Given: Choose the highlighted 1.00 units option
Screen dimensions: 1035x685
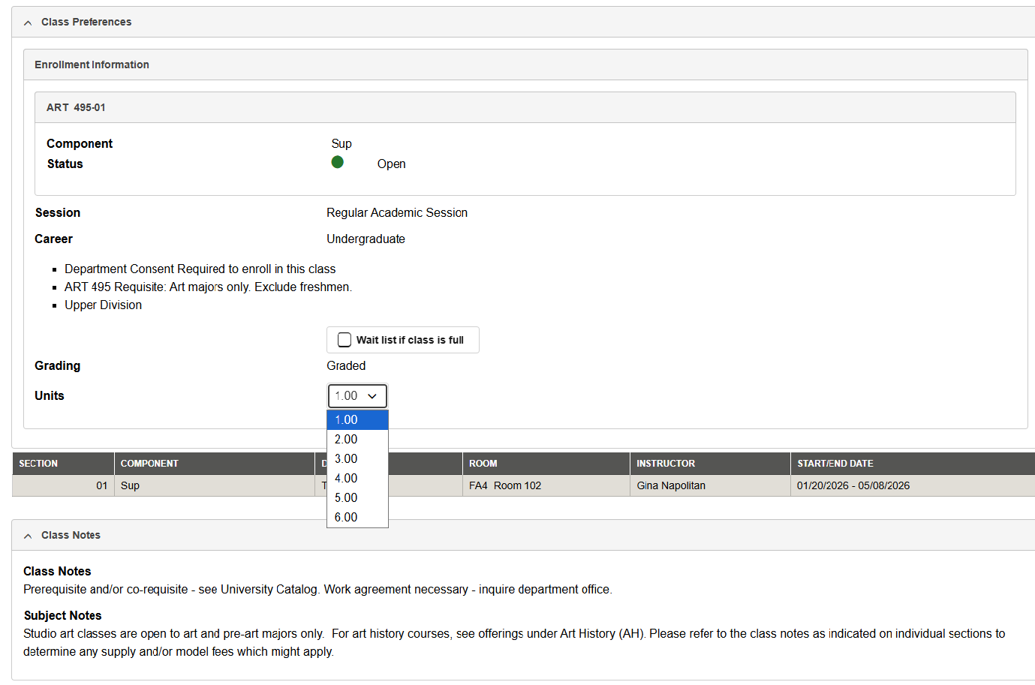Looking at the screenshot, I should 345,419.
